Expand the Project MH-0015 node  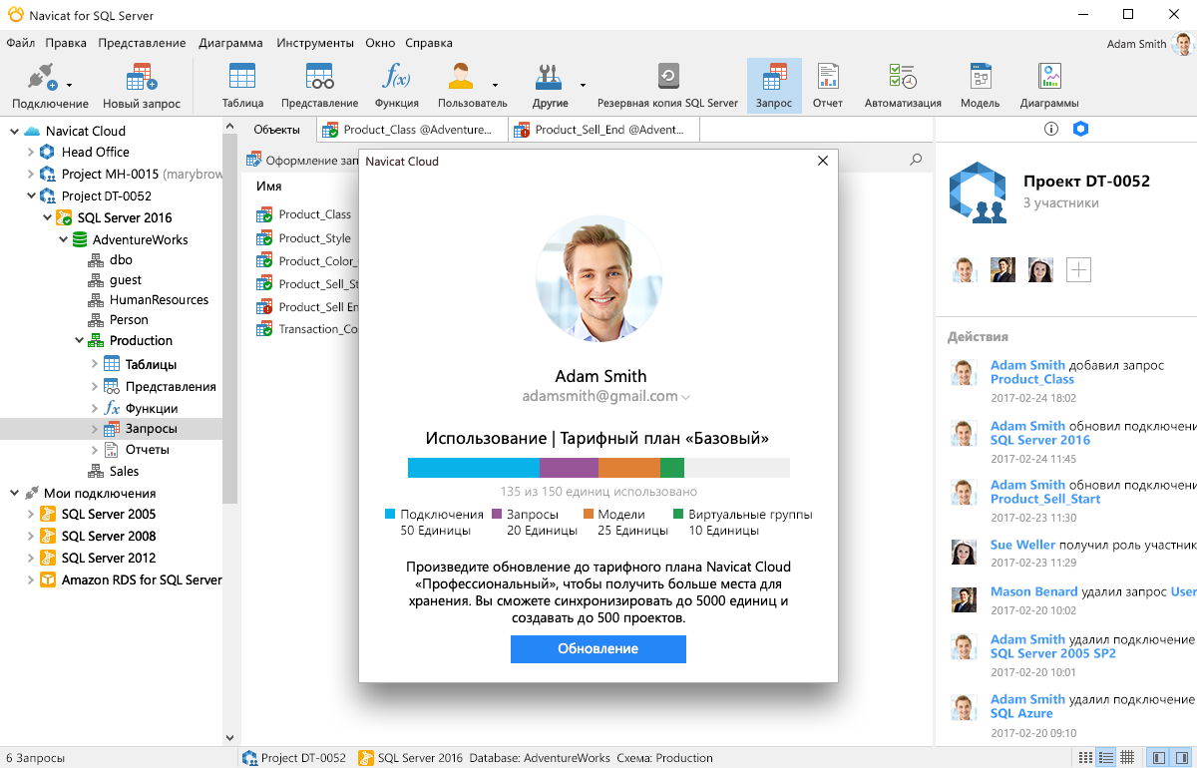coord(30,174)
